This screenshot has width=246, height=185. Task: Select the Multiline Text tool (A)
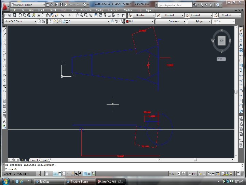click(4, 121)
